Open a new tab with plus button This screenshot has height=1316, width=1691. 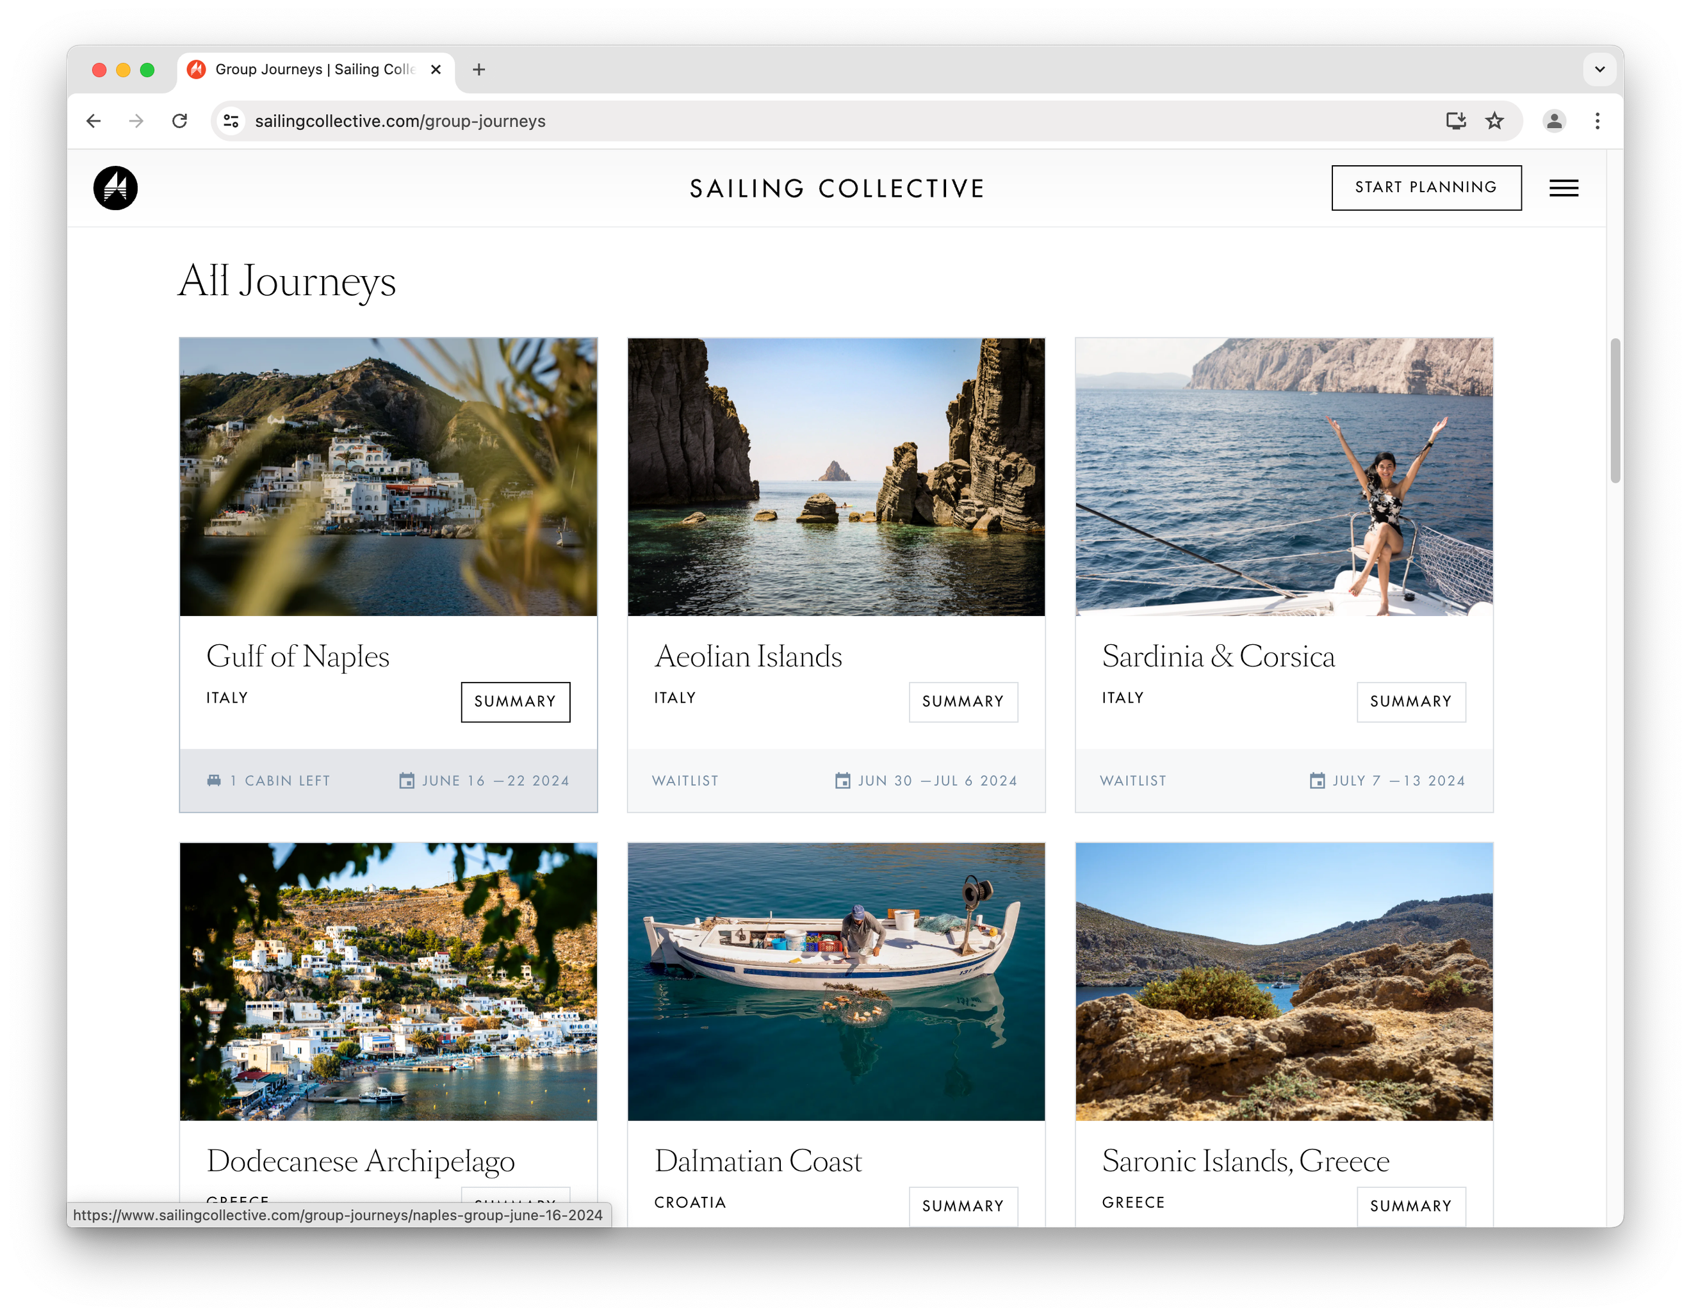(x=479, y=70)
